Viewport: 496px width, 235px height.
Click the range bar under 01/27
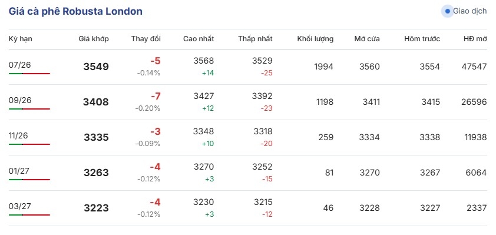(x=29, y=180)
